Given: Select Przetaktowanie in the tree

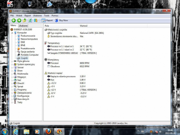Looking at the screenshot, I should (x=28, y=48).
